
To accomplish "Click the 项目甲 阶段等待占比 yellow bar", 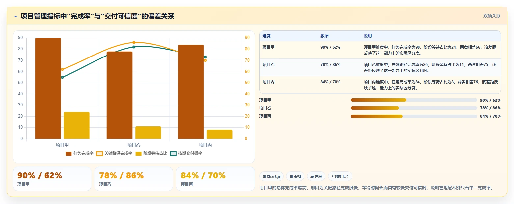I will click(x=77, y=125).
